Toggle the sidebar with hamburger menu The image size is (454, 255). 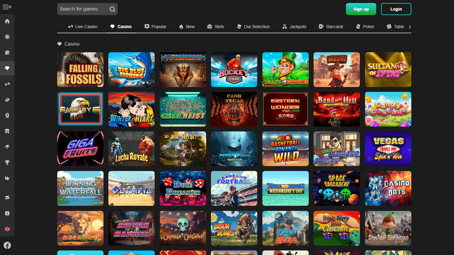[7, 7]
